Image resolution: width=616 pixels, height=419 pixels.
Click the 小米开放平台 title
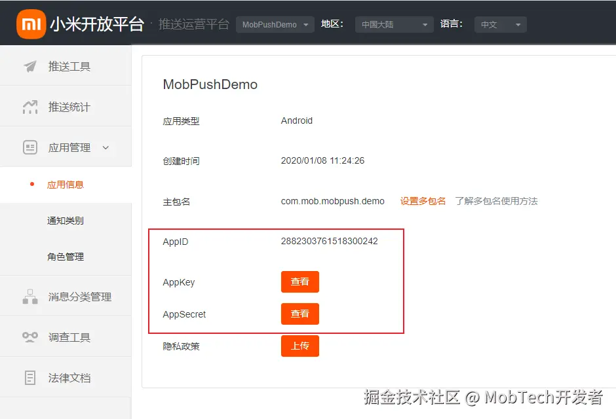click(x=97, y=24)
